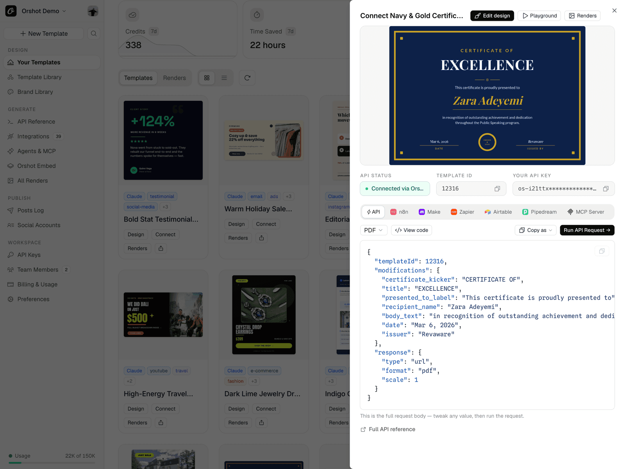Click Design on Bold Stat Testimonial card
This screenshot has width=625, height=469.
136,234
